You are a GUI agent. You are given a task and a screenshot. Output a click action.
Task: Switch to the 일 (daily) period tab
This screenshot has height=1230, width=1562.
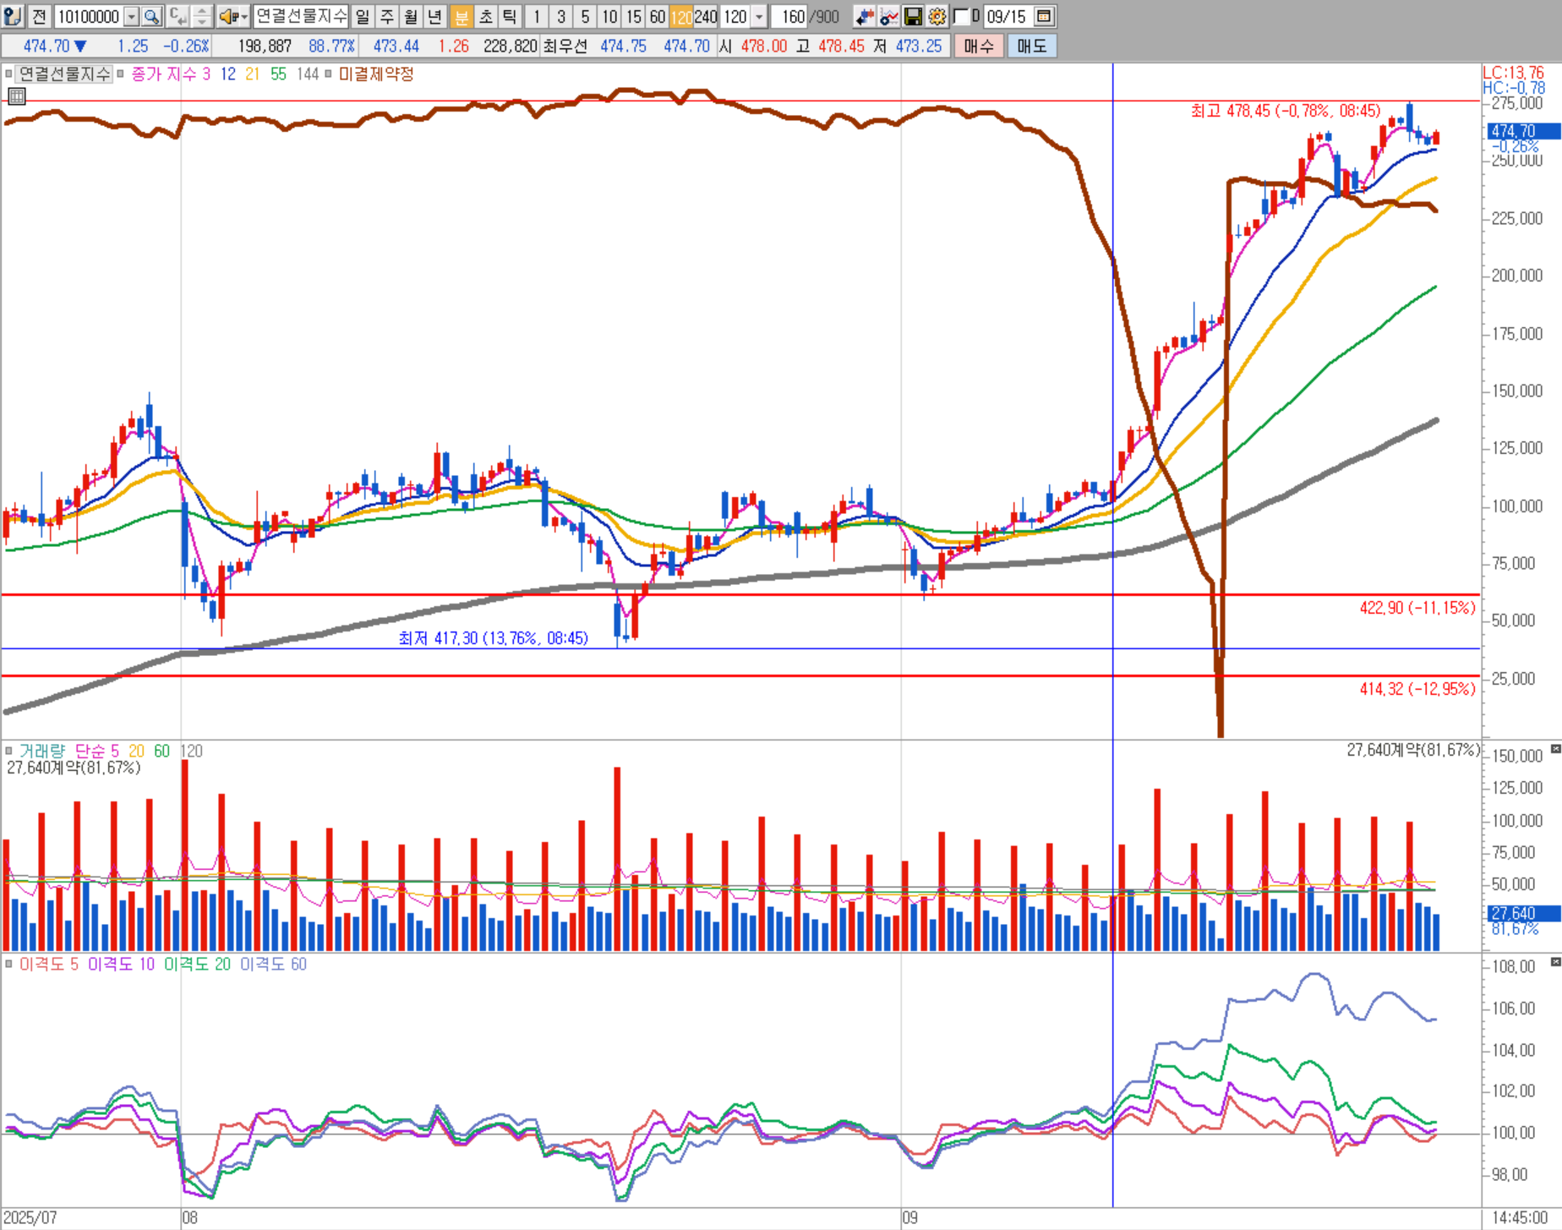(x=362, y=16)
